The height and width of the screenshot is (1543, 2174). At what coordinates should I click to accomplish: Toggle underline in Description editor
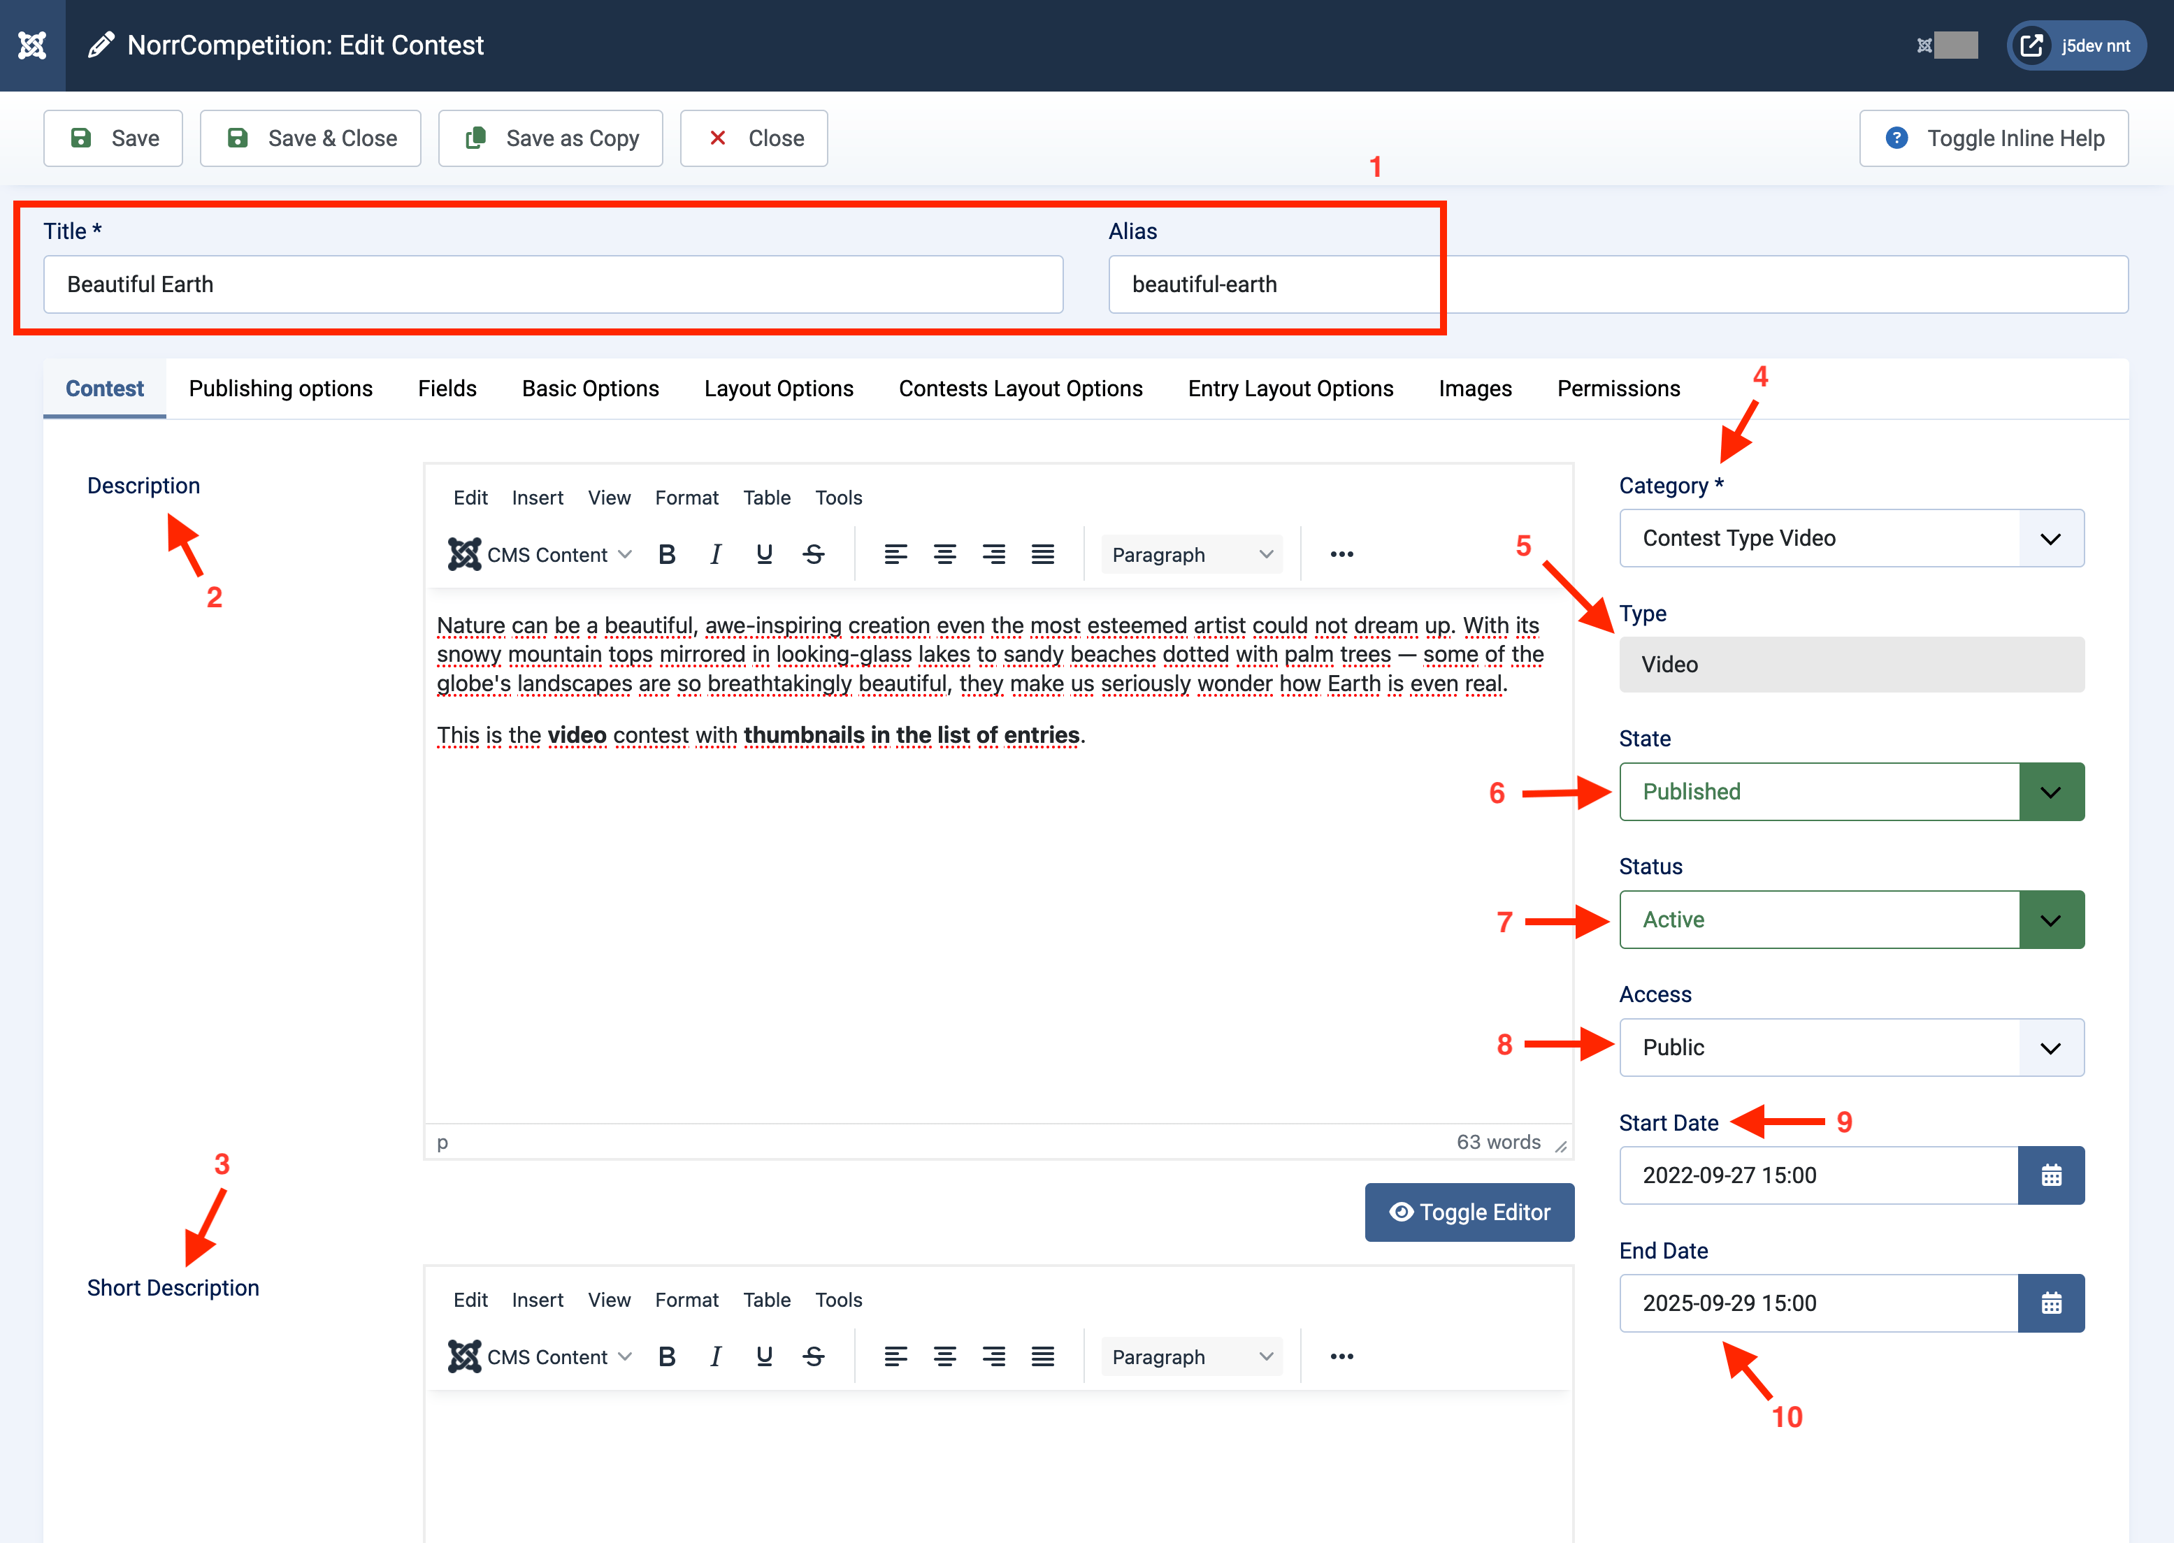[764, 555]
